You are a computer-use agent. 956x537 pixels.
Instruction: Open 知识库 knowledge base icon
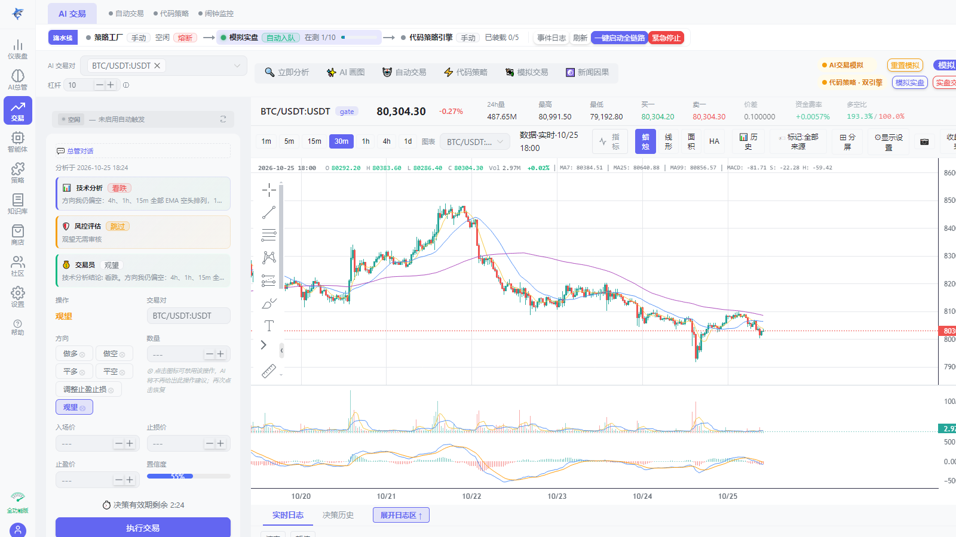pos(17,204)
